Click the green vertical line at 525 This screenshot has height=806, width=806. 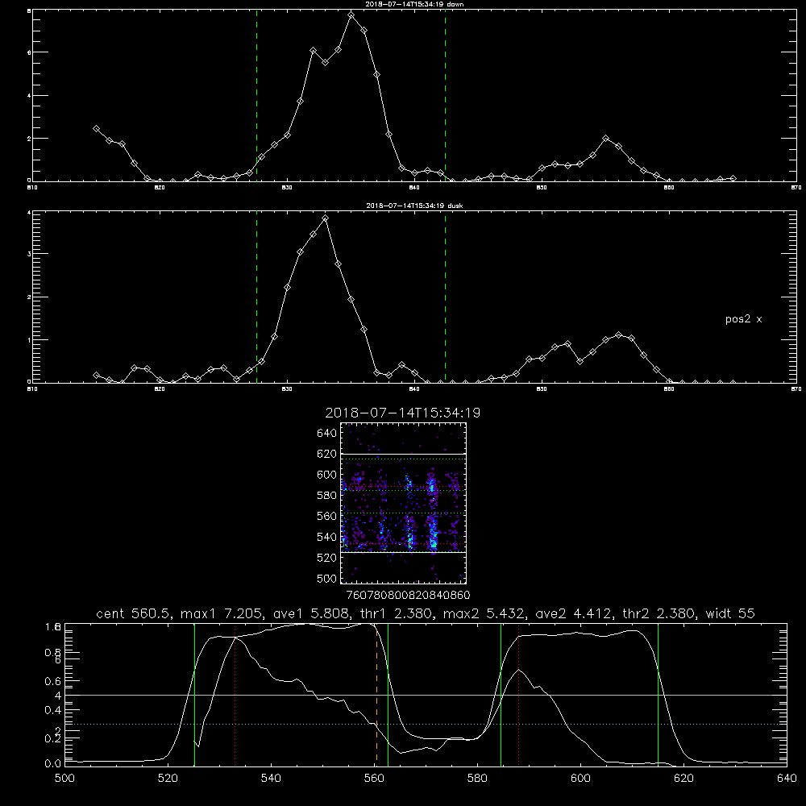click(194, 695)
